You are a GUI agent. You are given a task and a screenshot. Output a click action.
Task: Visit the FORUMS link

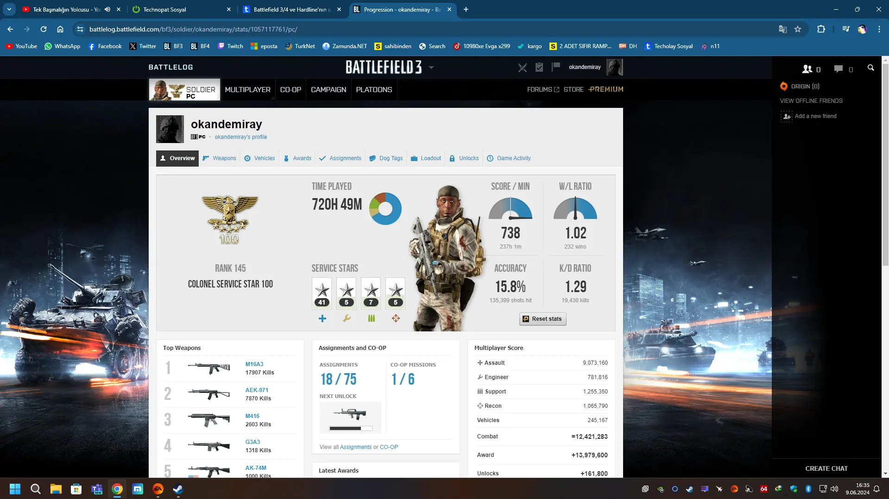pos(543,89)
